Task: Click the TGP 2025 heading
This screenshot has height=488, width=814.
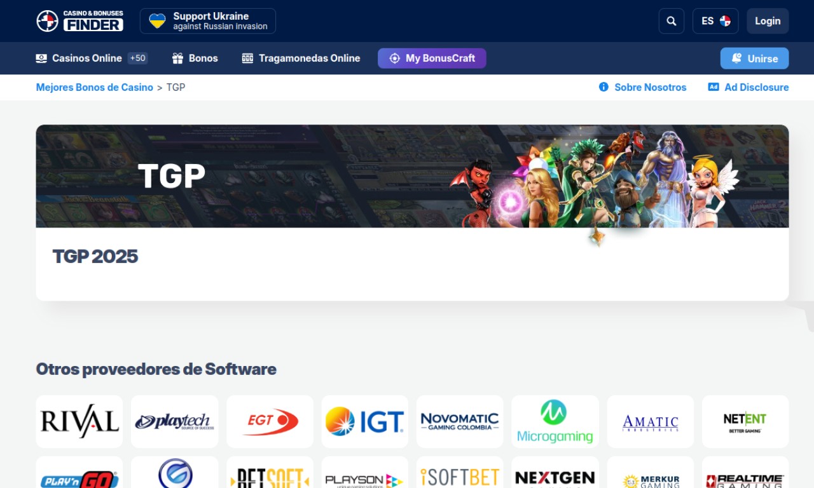Action: click(95, 257)
